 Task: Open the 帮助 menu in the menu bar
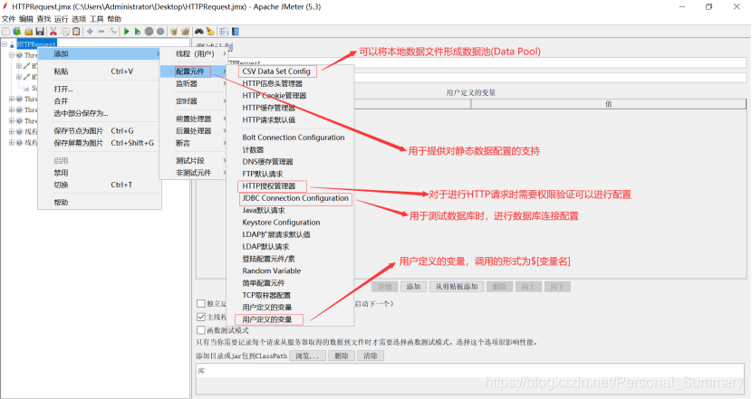pos(114,19)
